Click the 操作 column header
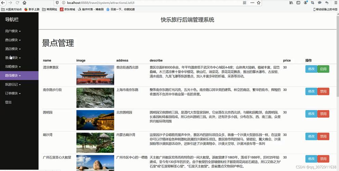The width and height of the screenshot is (339, 171). (x=309, y=61)
